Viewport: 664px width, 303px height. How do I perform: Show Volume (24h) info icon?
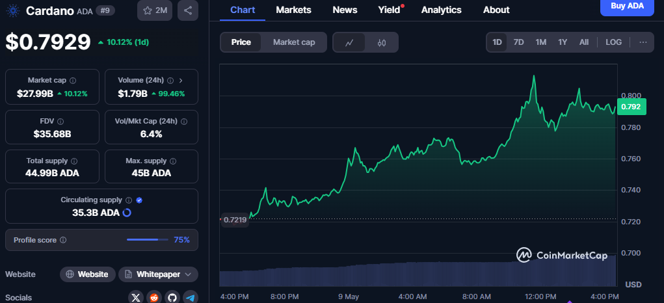click(x=170, y=81)
